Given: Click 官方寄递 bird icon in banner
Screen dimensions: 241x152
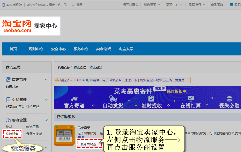Looking at the screenshot, I should (74, 99).
